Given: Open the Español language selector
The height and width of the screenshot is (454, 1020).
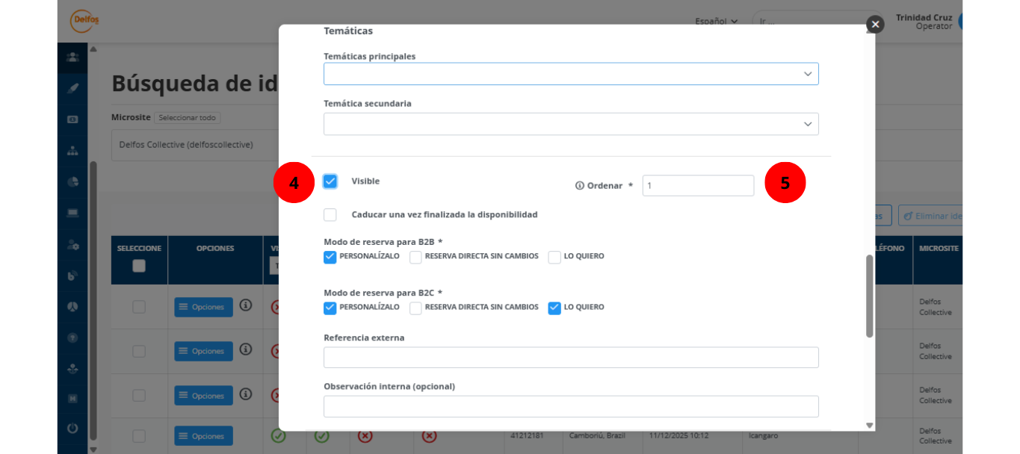Looking at the screenshot, I should (x=716, y=22).
